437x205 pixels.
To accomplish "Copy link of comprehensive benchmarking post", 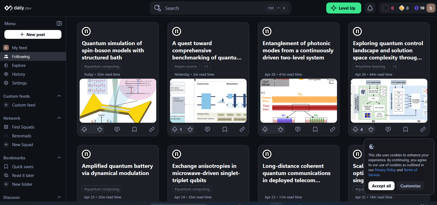I will point(242,129).
